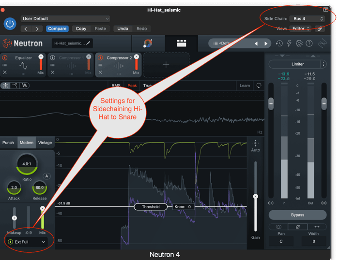This screenshot has width=339, height=260.
Task: Select Peak level detection mode
Action: point(132,86)
